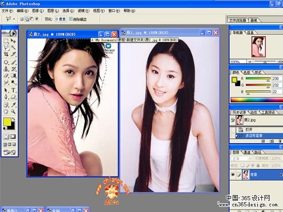The width and height of the screenshot is (283, 212).
Task: Click the yellow foreground color swatch in toolbox
Action: [x=7, y=122]
